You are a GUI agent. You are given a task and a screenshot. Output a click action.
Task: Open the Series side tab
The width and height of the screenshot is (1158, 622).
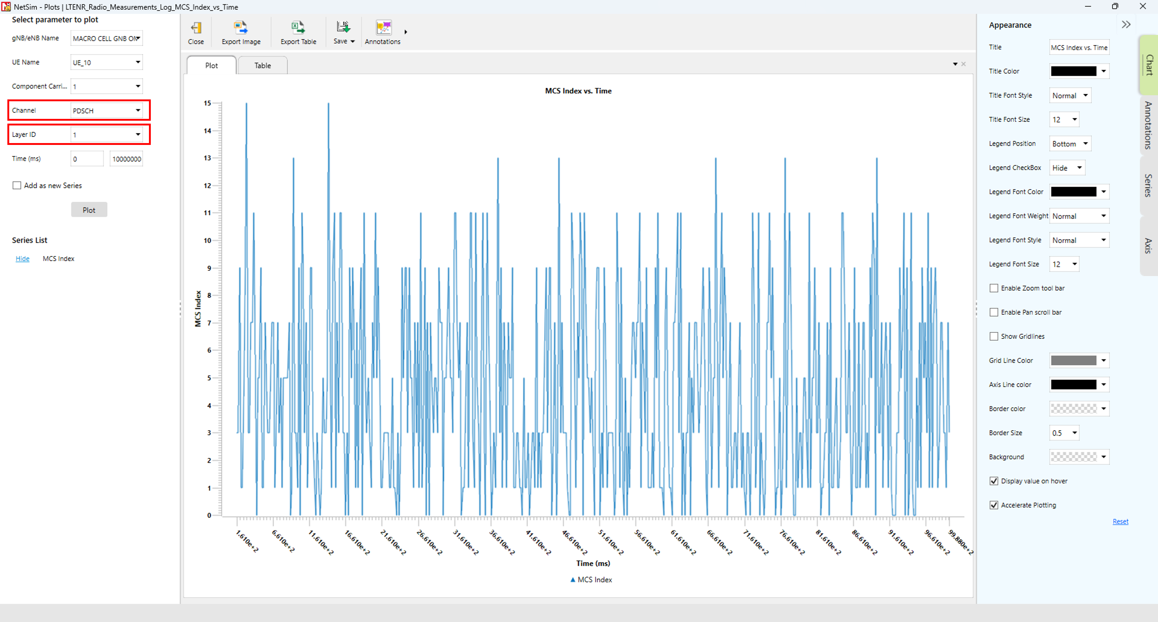click(1148, 185)
